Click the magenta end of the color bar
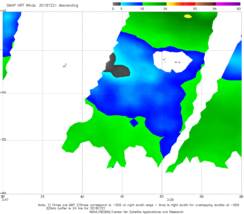The width and height of the screenshot is (244, 214). 228,4
